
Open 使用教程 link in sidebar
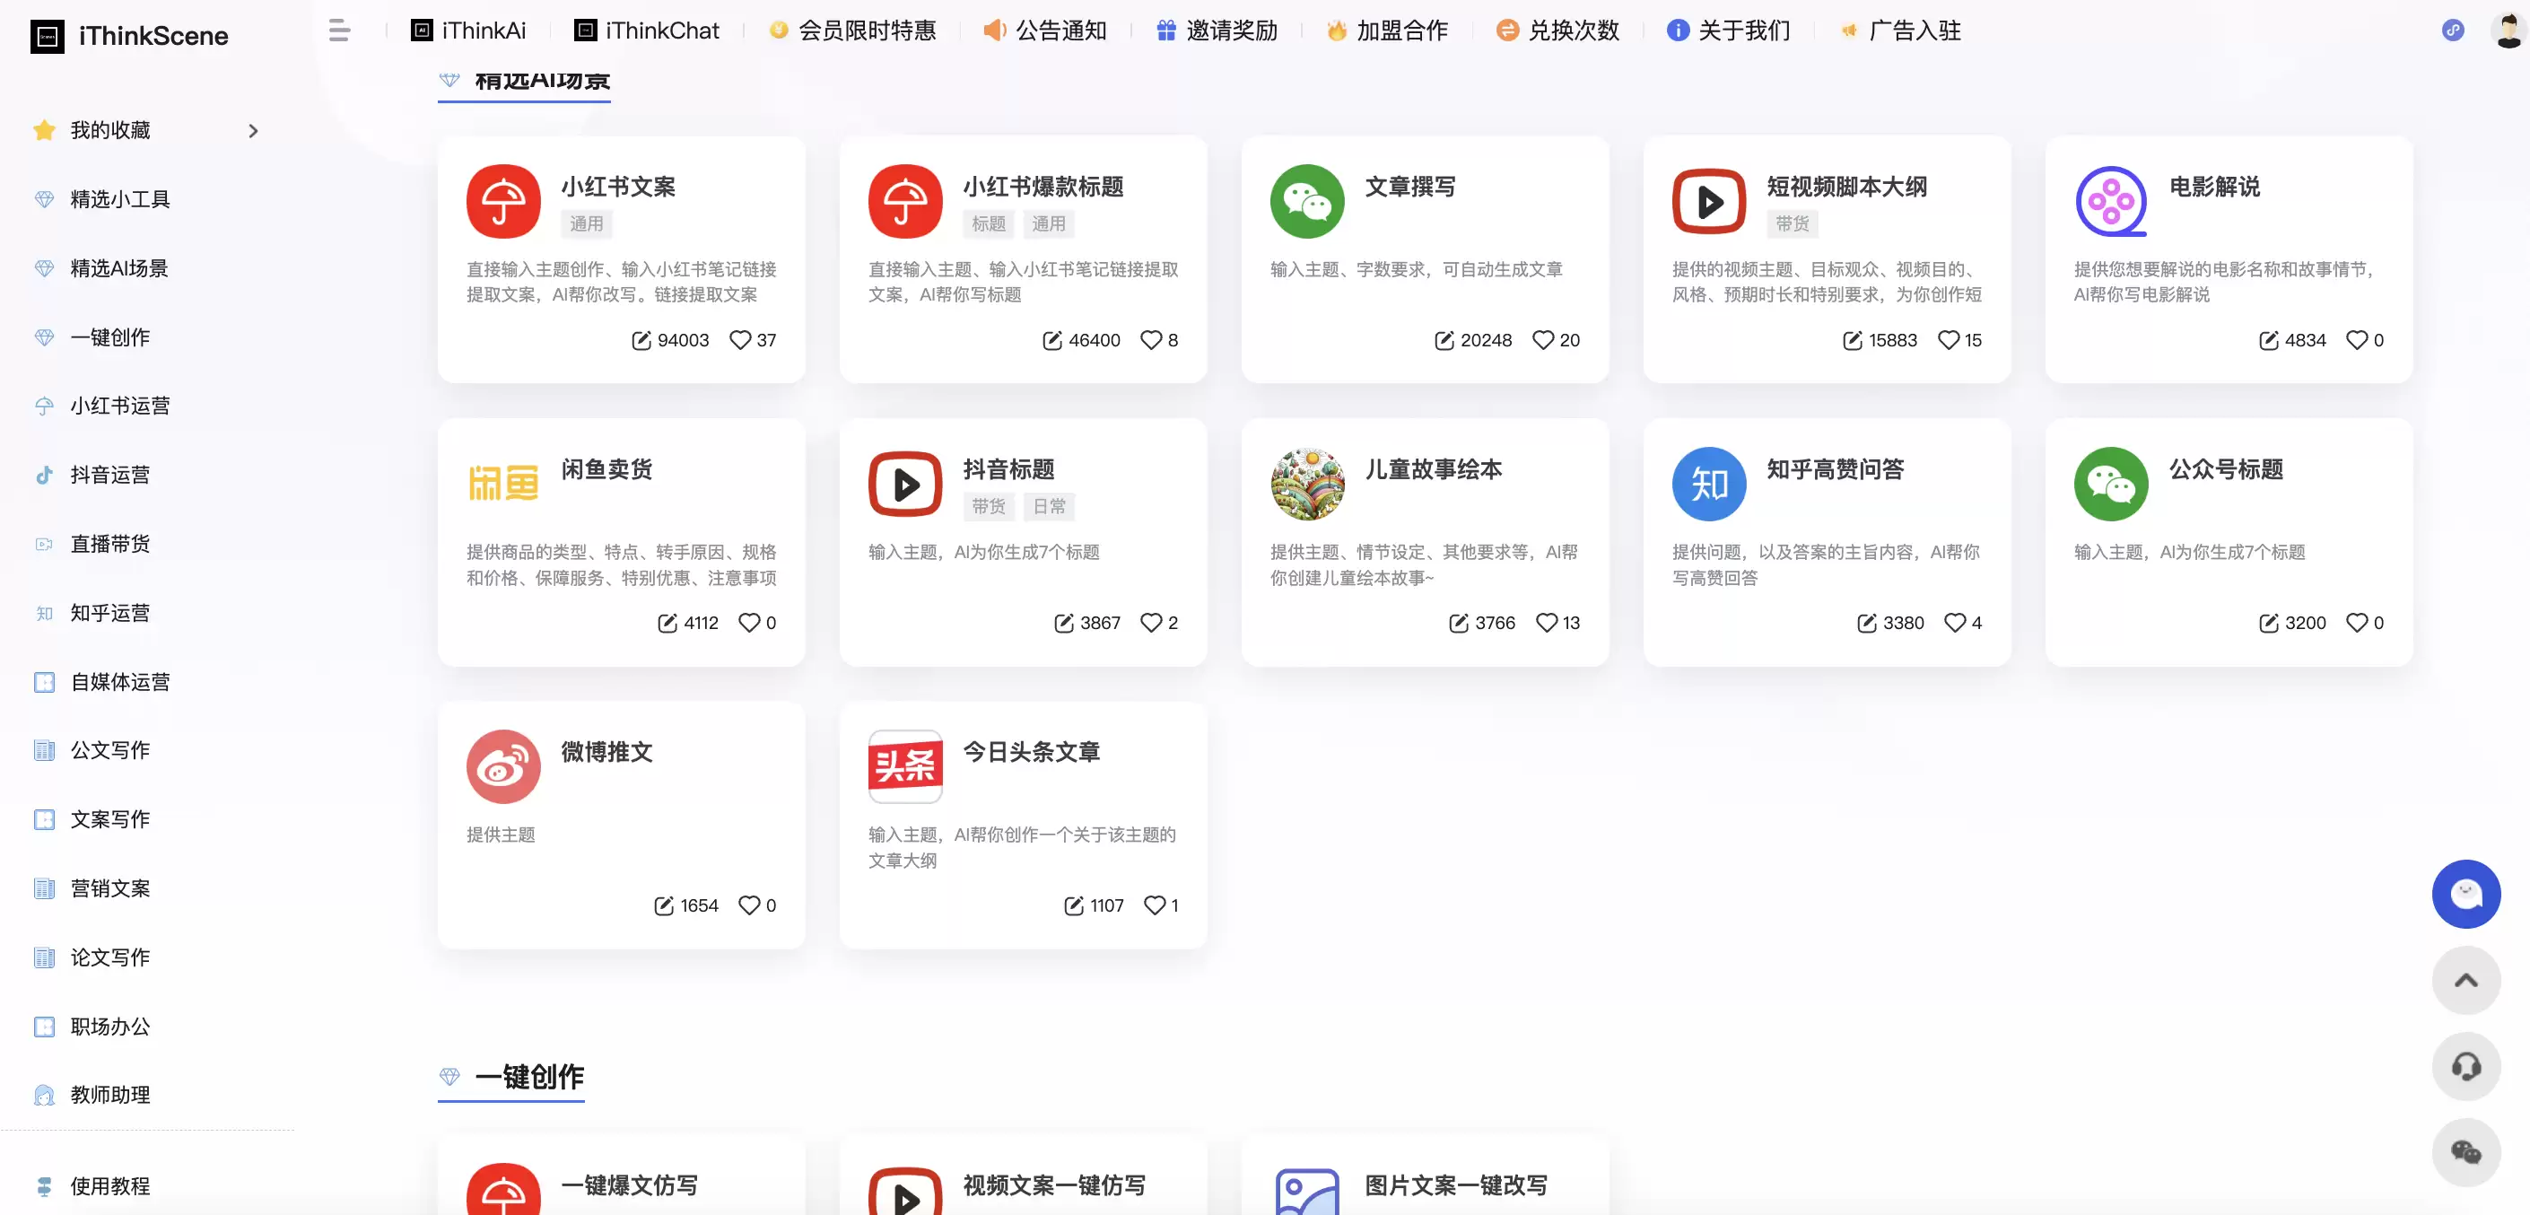110,1185
